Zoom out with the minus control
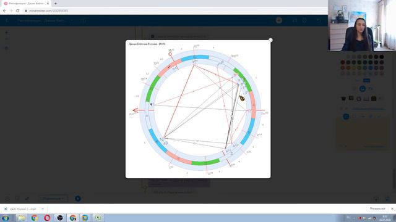 click(x=7, y=39)
